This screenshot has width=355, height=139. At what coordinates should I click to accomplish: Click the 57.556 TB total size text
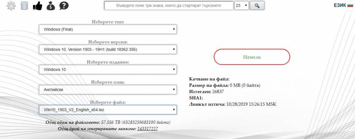point(108,122)
